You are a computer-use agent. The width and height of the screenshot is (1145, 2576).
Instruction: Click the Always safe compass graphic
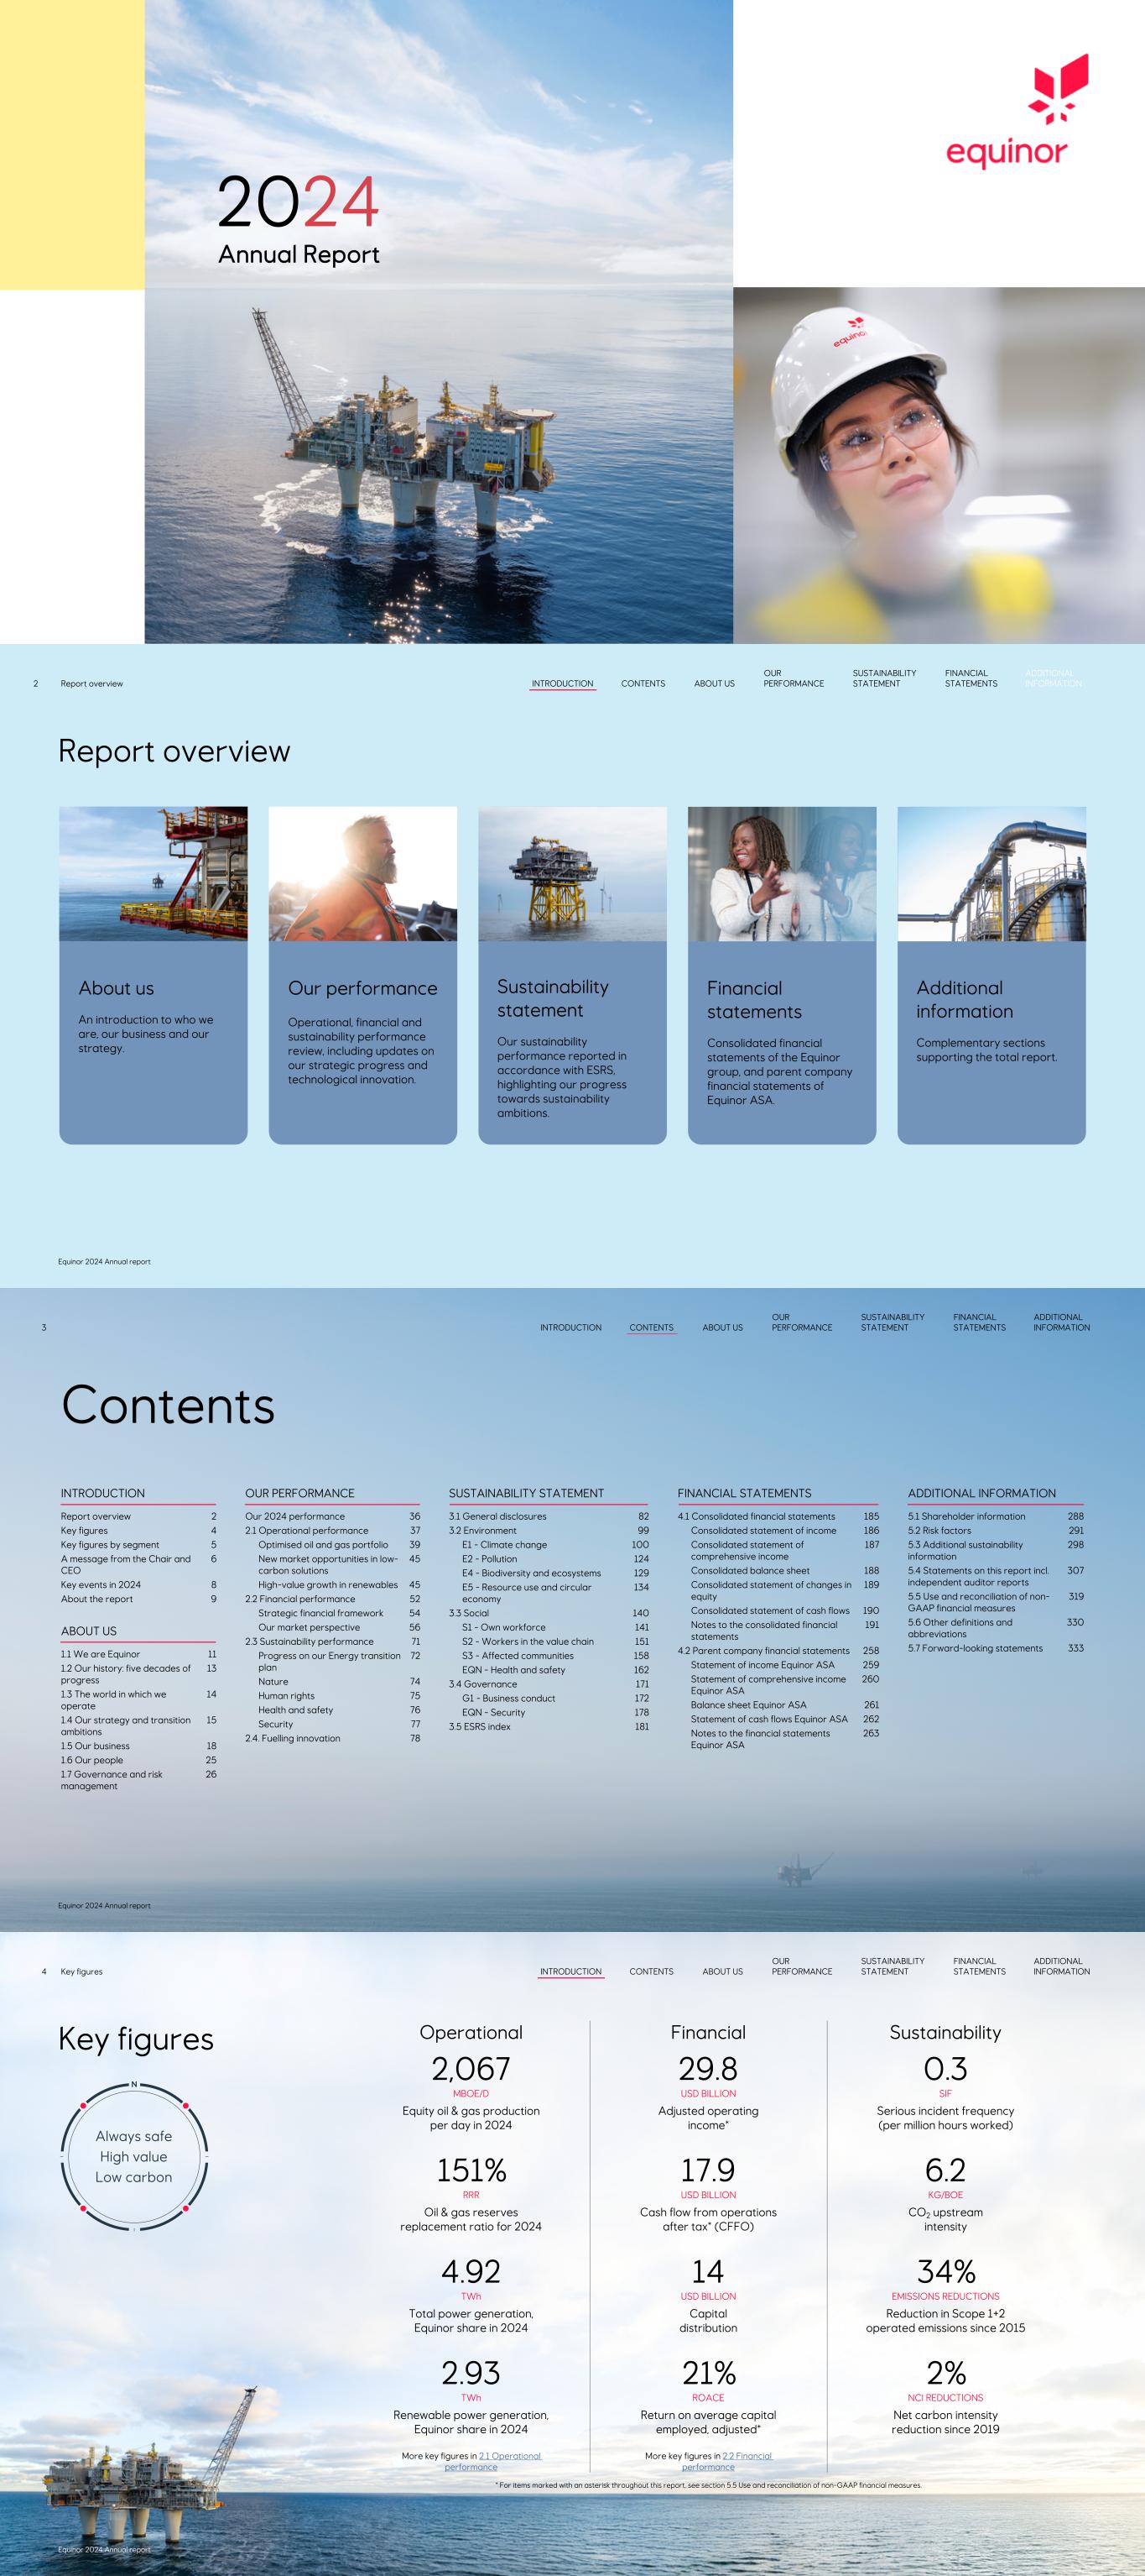(x=134, y=2156)
